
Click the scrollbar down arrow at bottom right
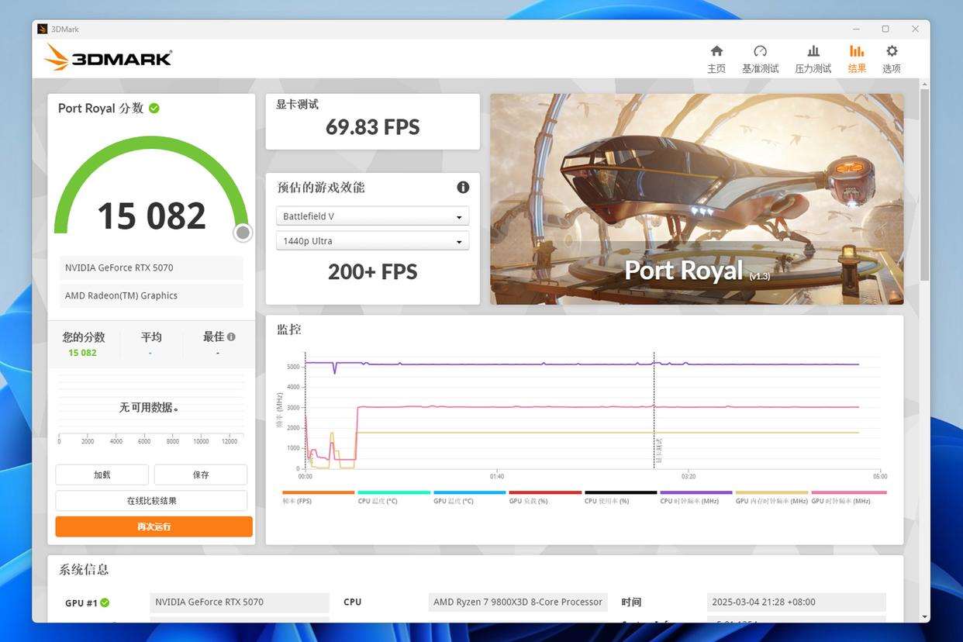click(x=924, y=617)
